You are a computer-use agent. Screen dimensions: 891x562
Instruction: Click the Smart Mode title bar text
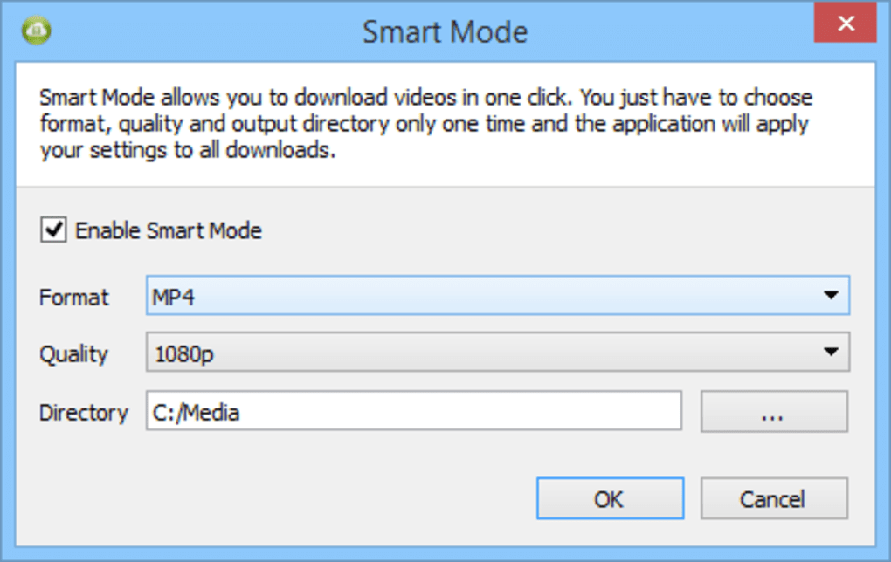point(444,31)
